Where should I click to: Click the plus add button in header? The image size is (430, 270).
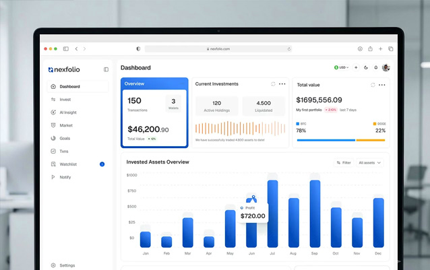click(356, 67)
